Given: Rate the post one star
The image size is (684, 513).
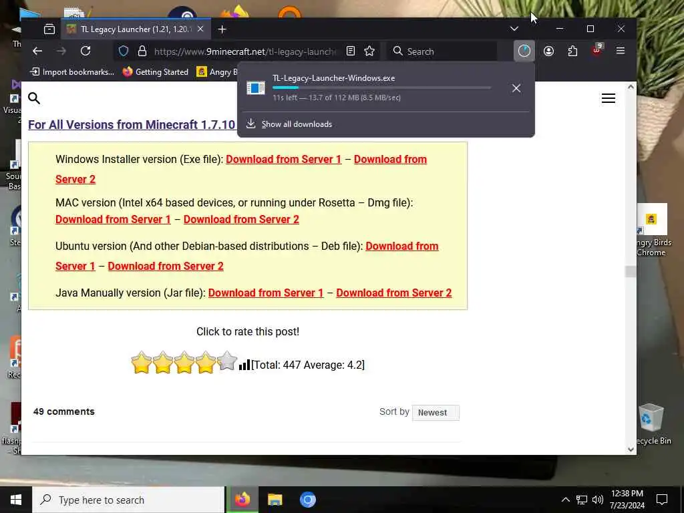Looking at the screenshot, I should click(142, 363).
